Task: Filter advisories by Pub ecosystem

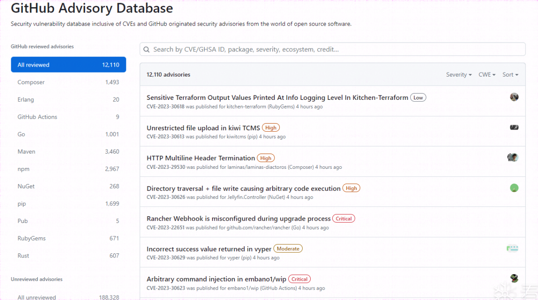Action: [69, 221]
